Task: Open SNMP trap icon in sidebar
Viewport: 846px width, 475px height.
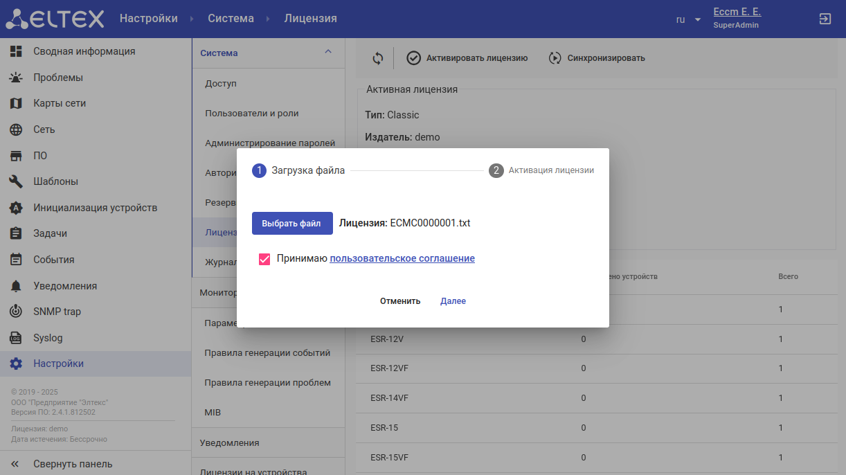Action: coord(16,312)
